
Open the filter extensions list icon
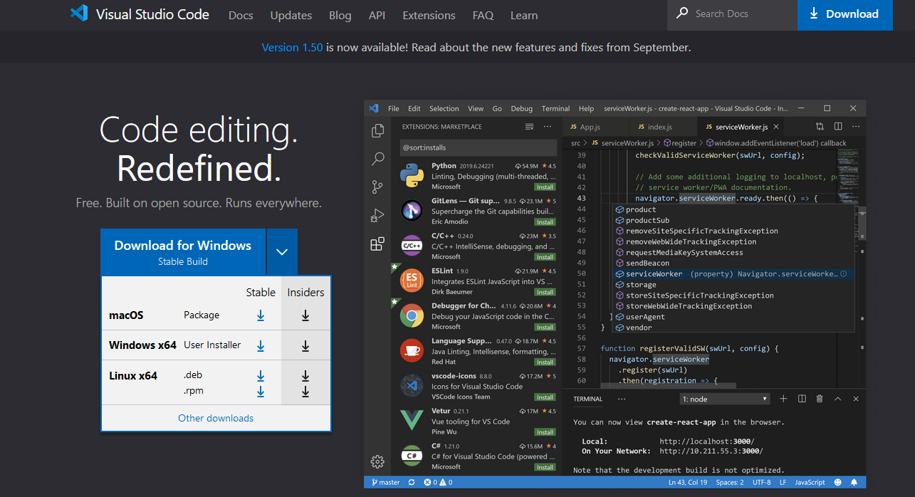point(529,126)
